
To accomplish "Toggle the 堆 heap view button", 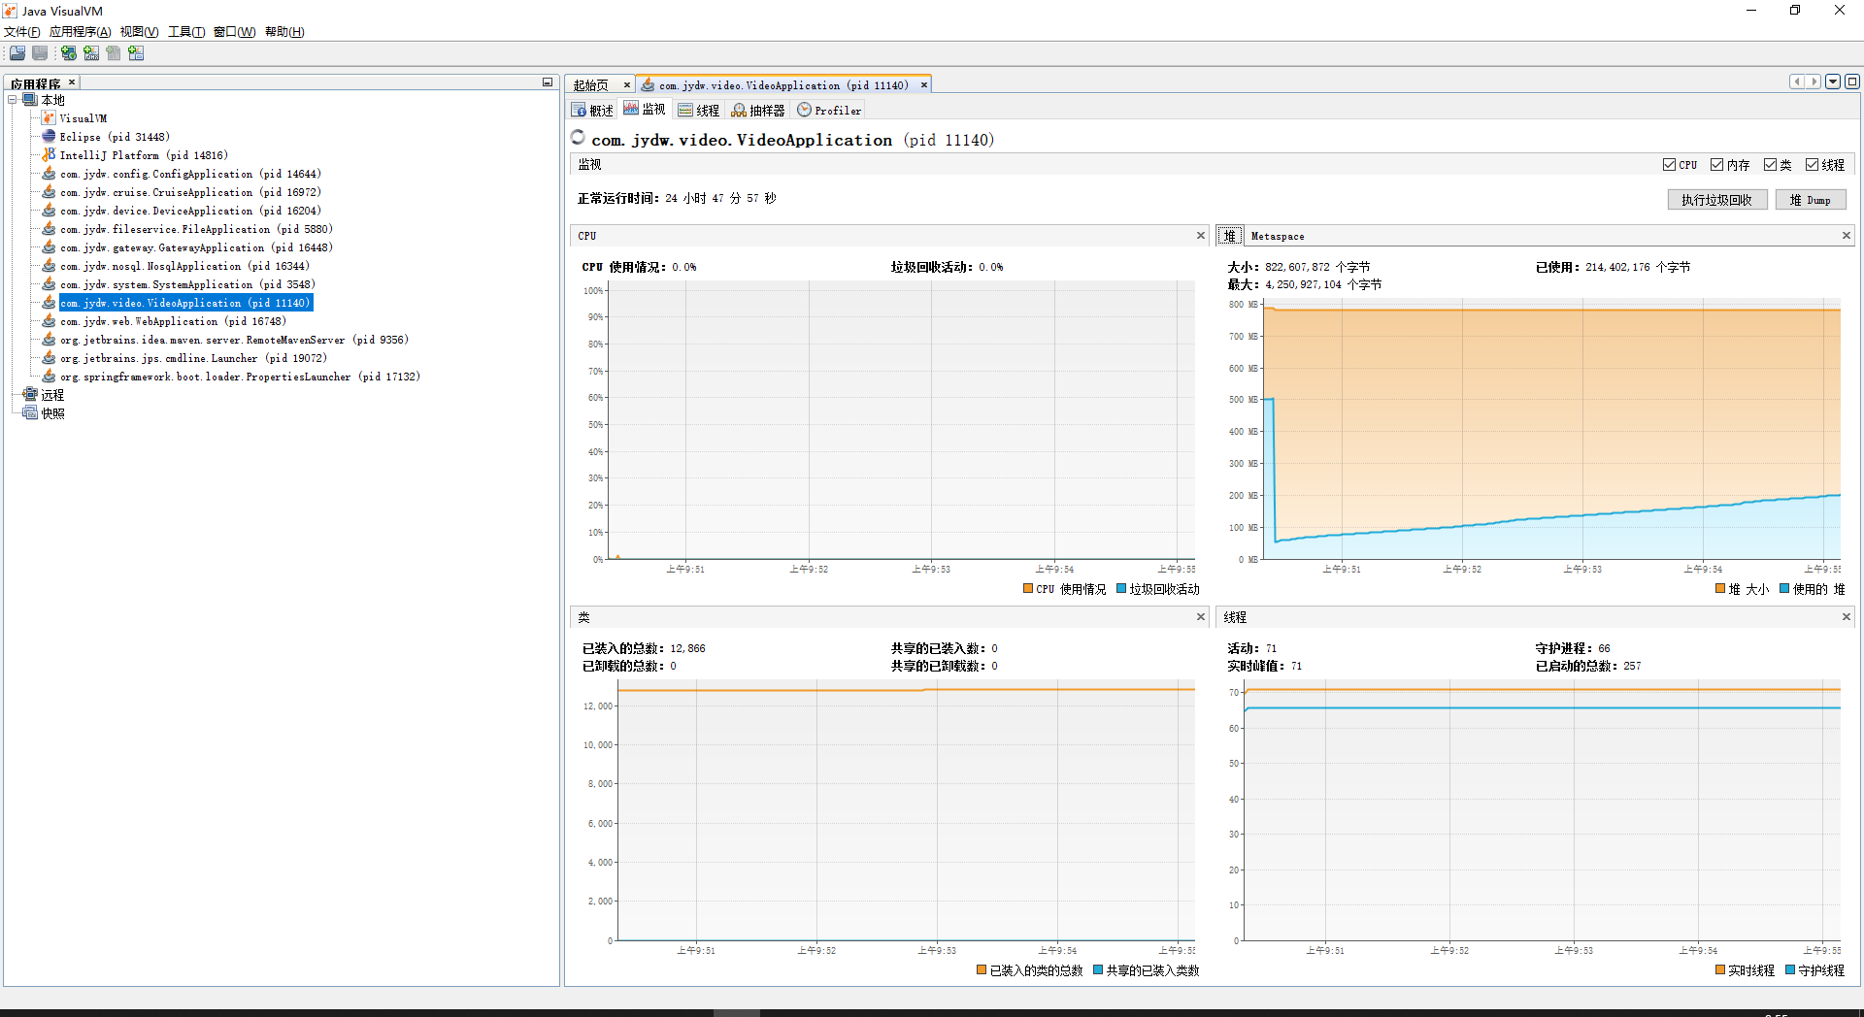I will pyautogui.click(x=1230, y=236).
